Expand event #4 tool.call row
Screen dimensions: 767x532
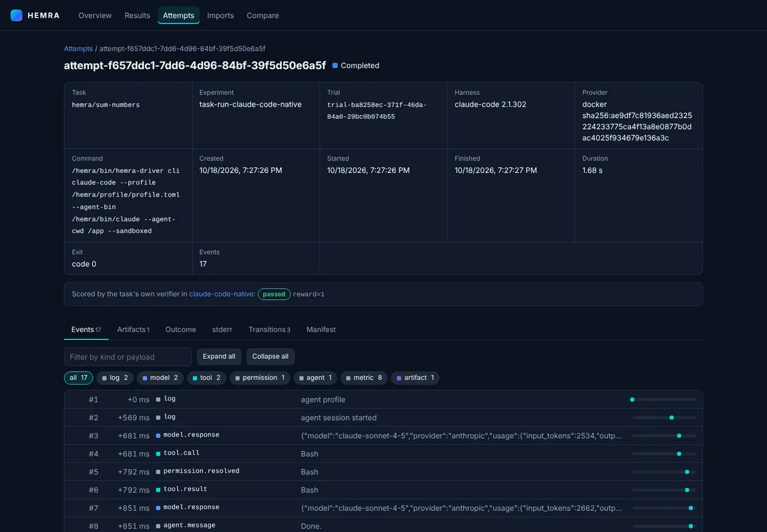(383, 453)
